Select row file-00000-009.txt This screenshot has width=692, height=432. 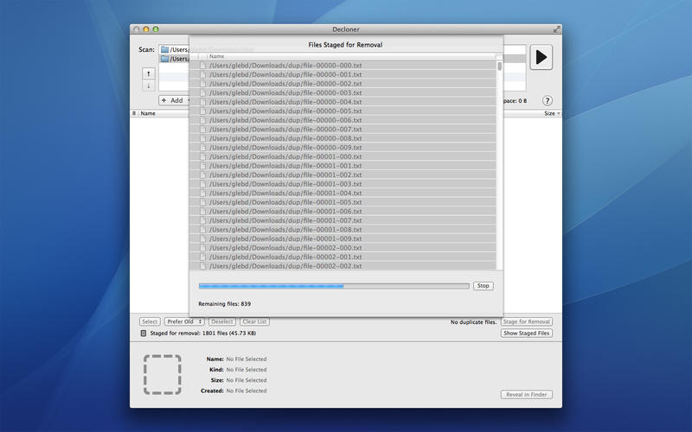pos(343,147)
